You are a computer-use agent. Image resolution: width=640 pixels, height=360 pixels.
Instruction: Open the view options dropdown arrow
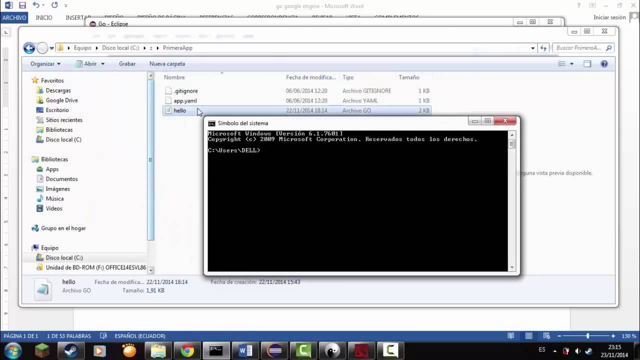pyautogui.click(x=571, y=64)
